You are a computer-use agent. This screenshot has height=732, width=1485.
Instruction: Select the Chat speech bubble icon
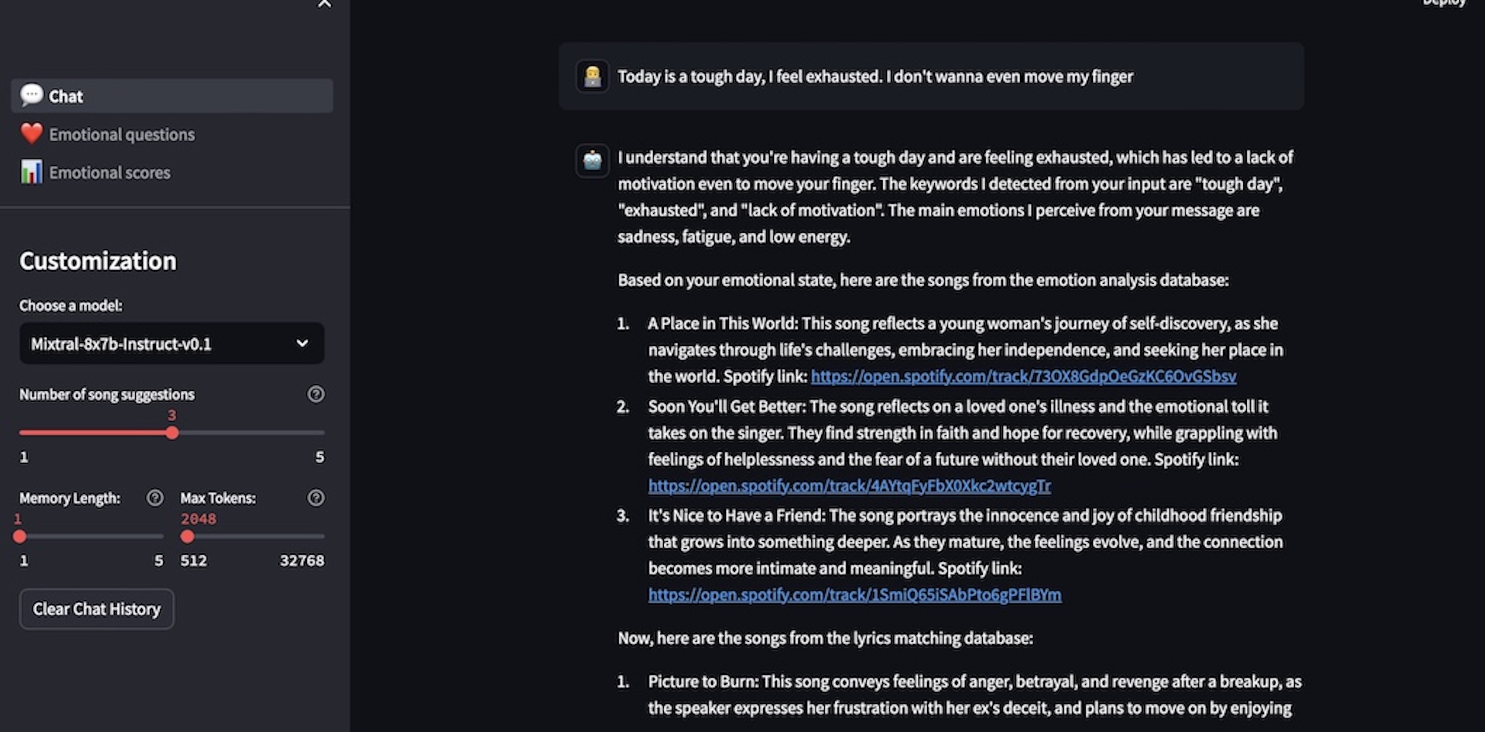point(31,95)
